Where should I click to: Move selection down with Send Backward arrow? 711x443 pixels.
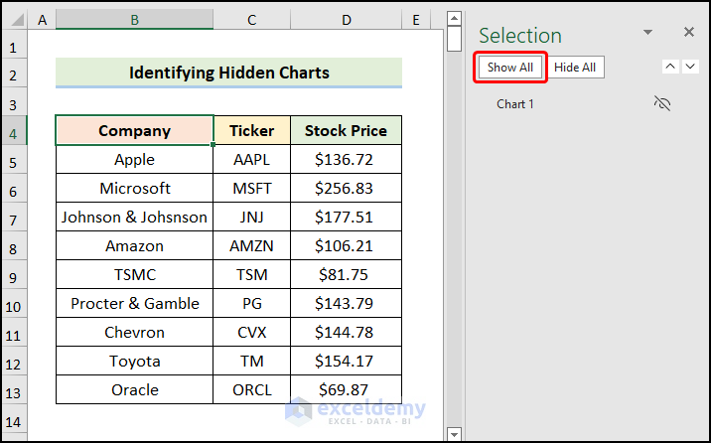tap(690, 67)
